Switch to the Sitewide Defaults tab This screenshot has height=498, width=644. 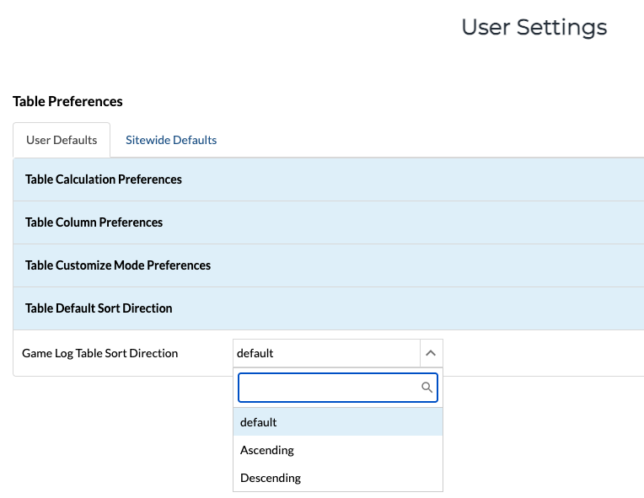(x=171, y=140)
